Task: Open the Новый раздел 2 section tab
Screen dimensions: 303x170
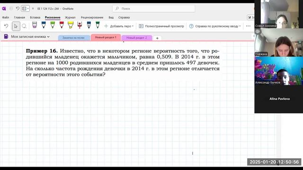Action: point(137,38)
